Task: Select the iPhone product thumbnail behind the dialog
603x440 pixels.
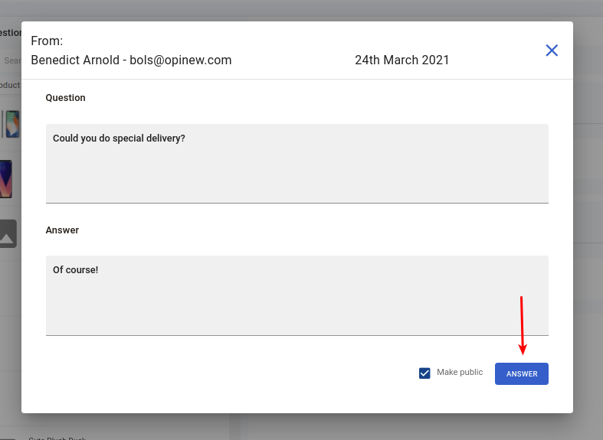Action: click(x=11, y=124)
